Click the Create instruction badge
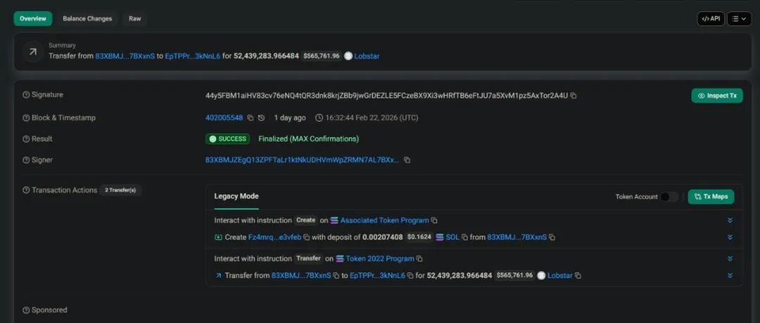The height and width of the screenshot is (323, 760). point(306,220)
